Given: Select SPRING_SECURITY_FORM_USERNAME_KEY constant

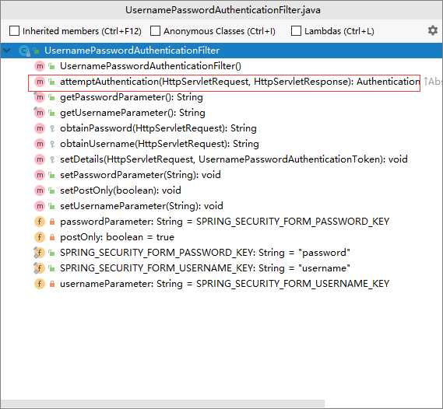Looking at the screenshot, I should (x=205, y=268).
